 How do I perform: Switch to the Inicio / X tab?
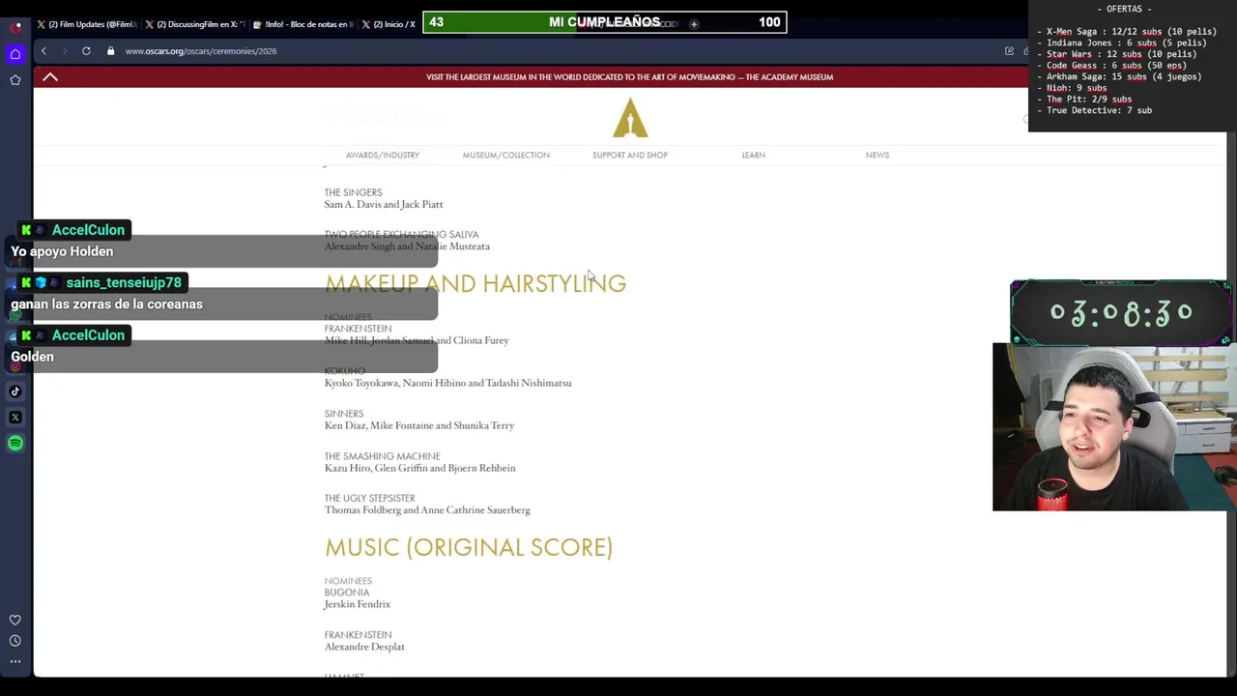[388, 24]
